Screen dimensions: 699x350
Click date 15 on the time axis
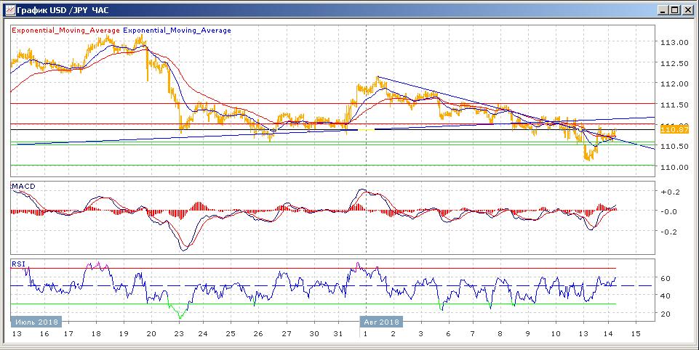[x=636, y=334]
